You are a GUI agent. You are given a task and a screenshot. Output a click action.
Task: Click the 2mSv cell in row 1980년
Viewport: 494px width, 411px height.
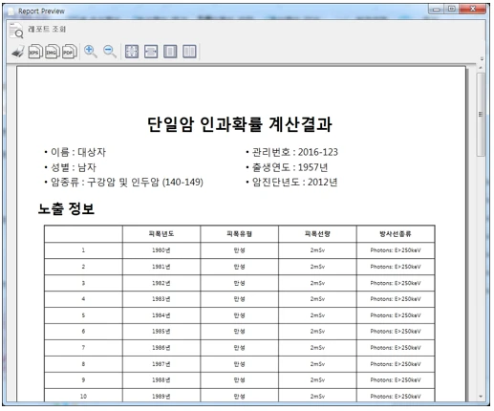tap(317, 250)
